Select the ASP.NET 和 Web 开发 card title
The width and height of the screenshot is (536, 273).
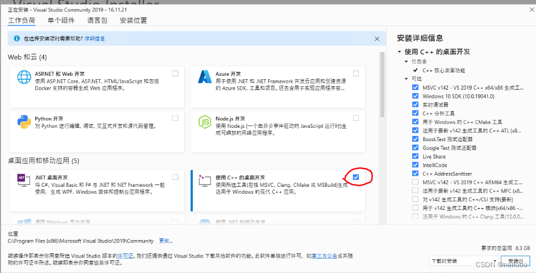click(60, 74)
